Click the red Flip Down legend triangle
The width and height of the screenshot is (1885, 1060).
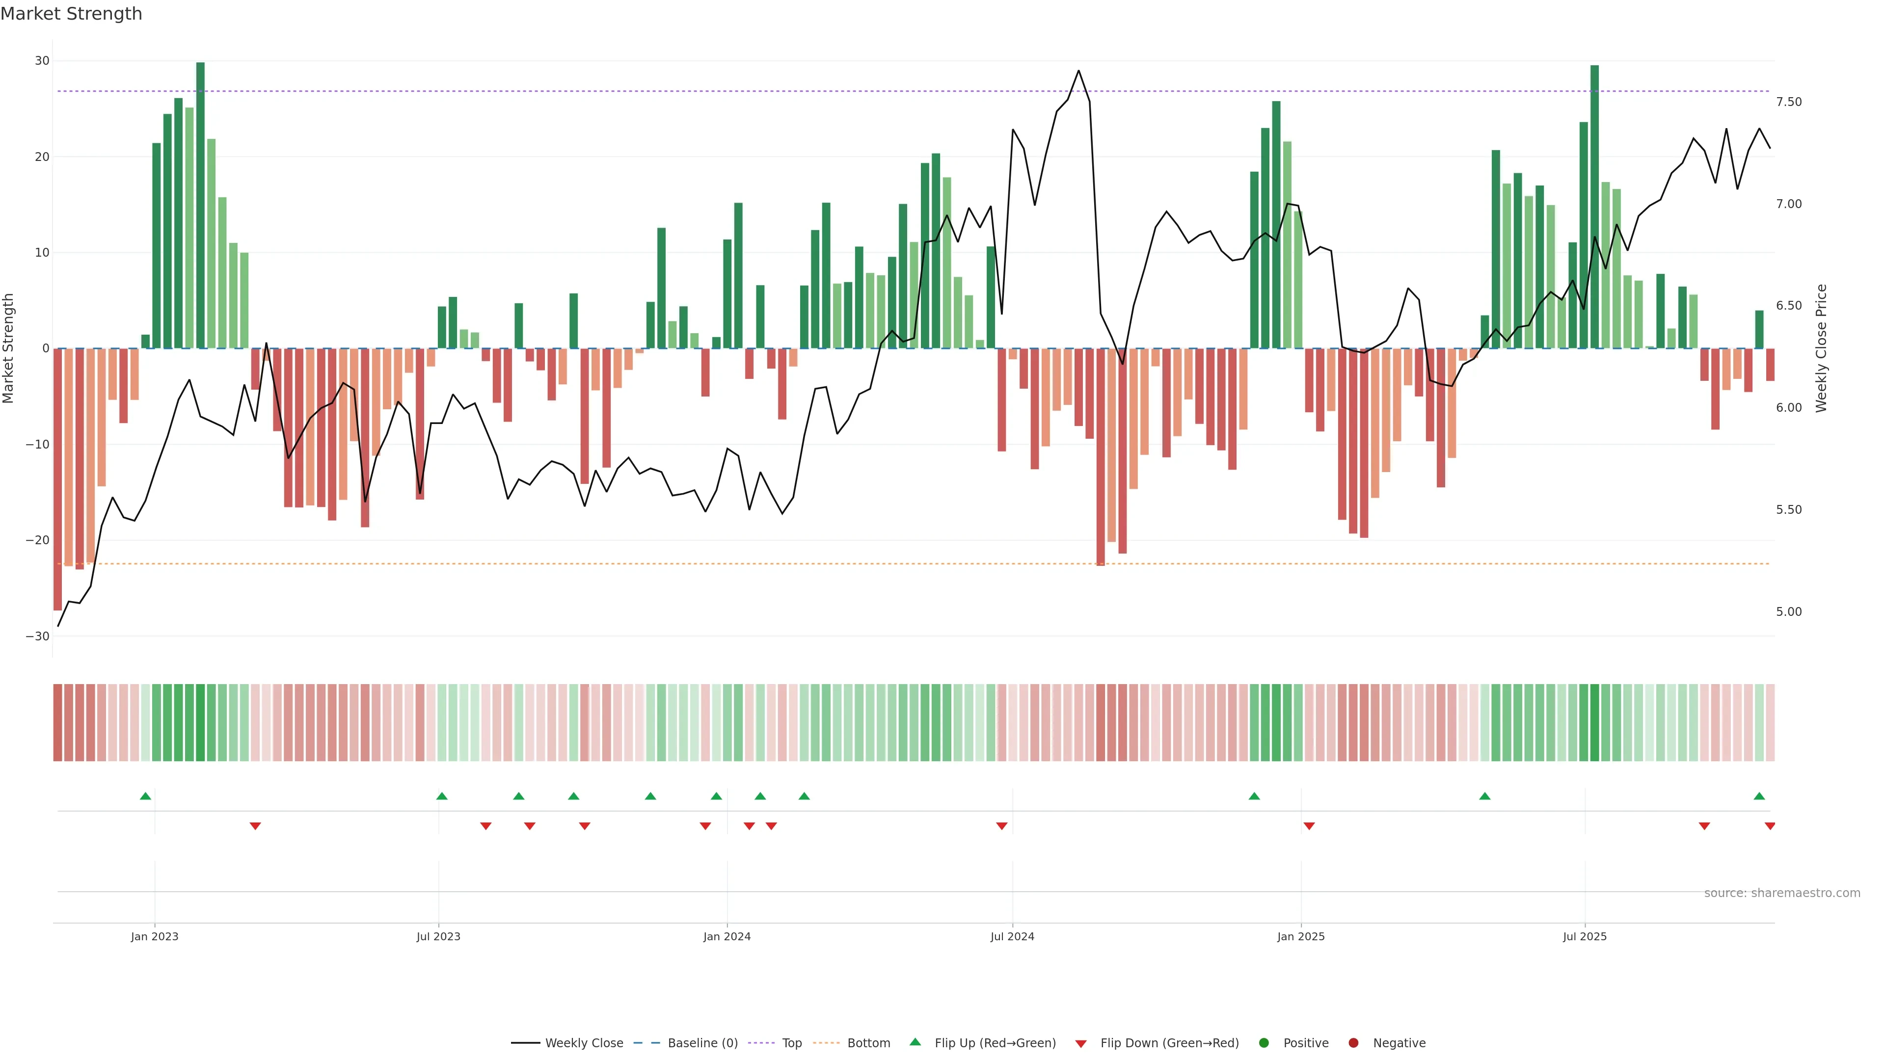1081,1043
